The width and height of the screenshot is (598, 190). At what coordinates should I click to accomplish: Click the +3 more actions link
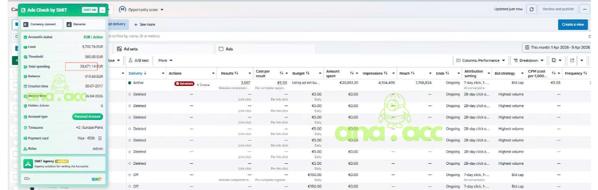203,85
